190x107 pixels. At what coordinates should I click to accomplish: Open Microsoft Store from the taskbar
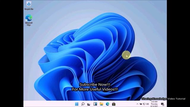114,104
